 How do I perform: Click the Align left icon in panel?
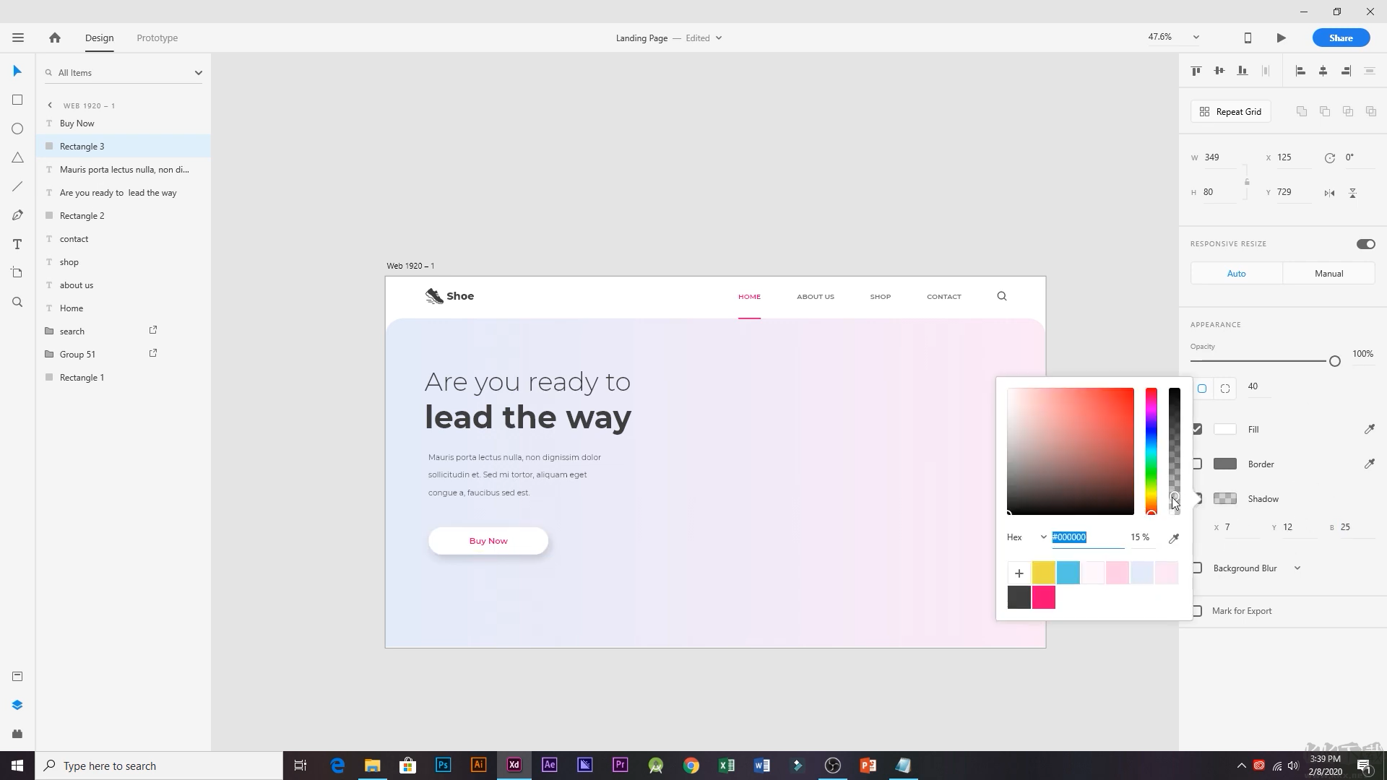(x=1300, y=71)
